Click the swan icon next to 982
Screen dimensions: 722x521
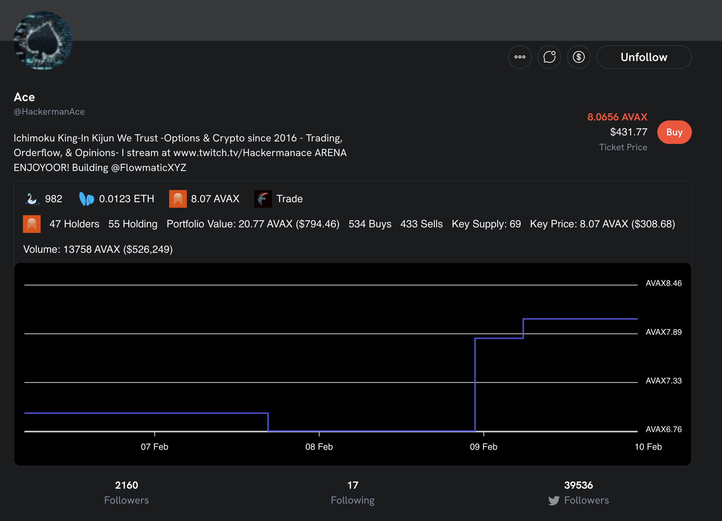tap(32, 199)
